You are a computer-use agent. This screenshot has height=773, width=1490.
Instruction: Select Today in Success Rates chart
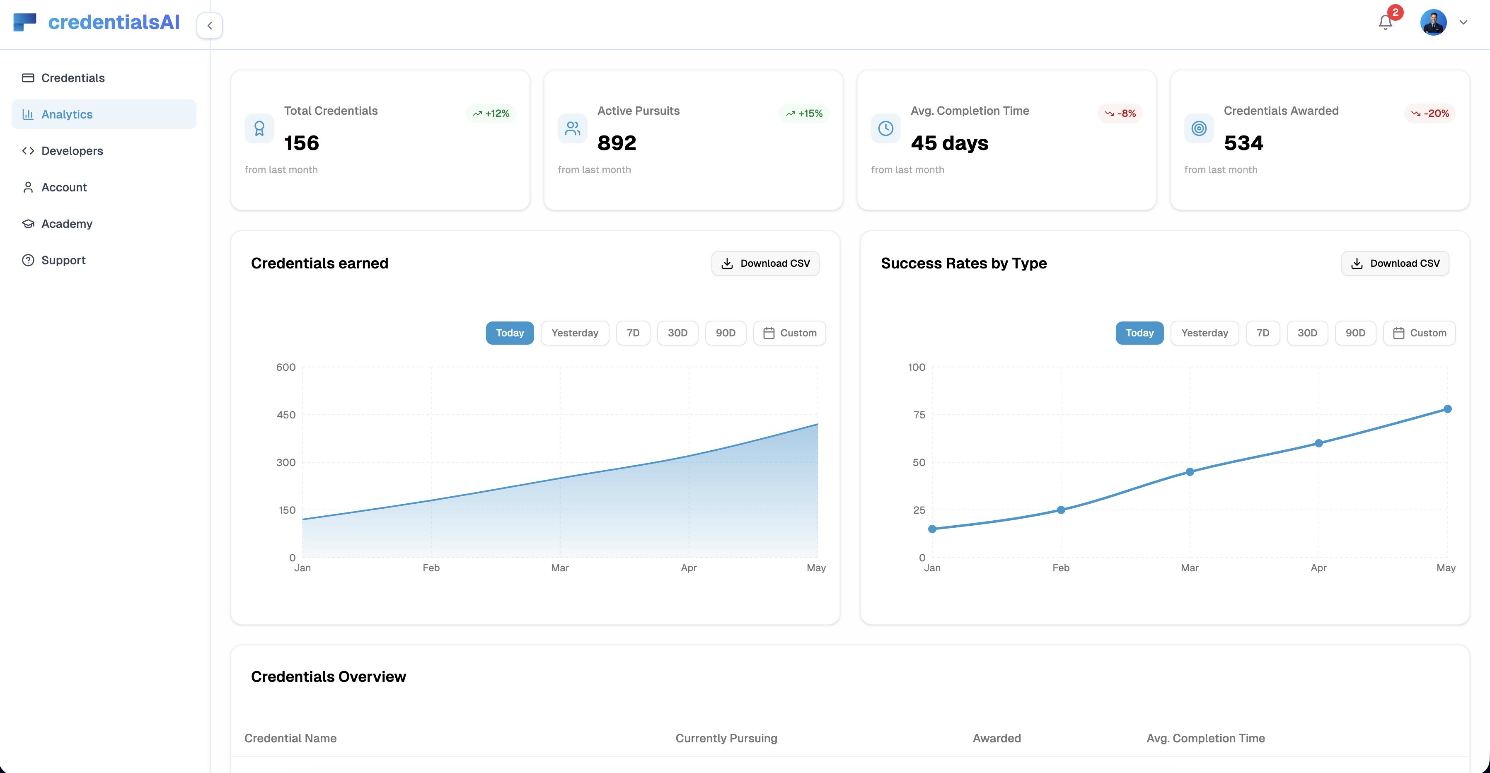[x=1139, y=333]
